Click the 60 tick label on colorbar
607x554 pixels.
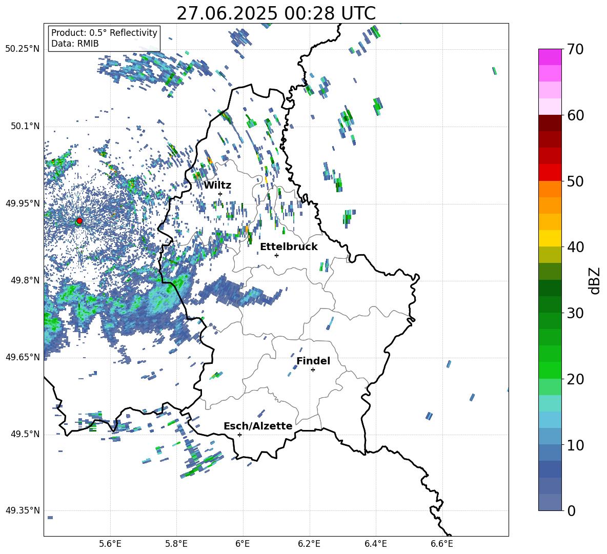click(575, 115)
